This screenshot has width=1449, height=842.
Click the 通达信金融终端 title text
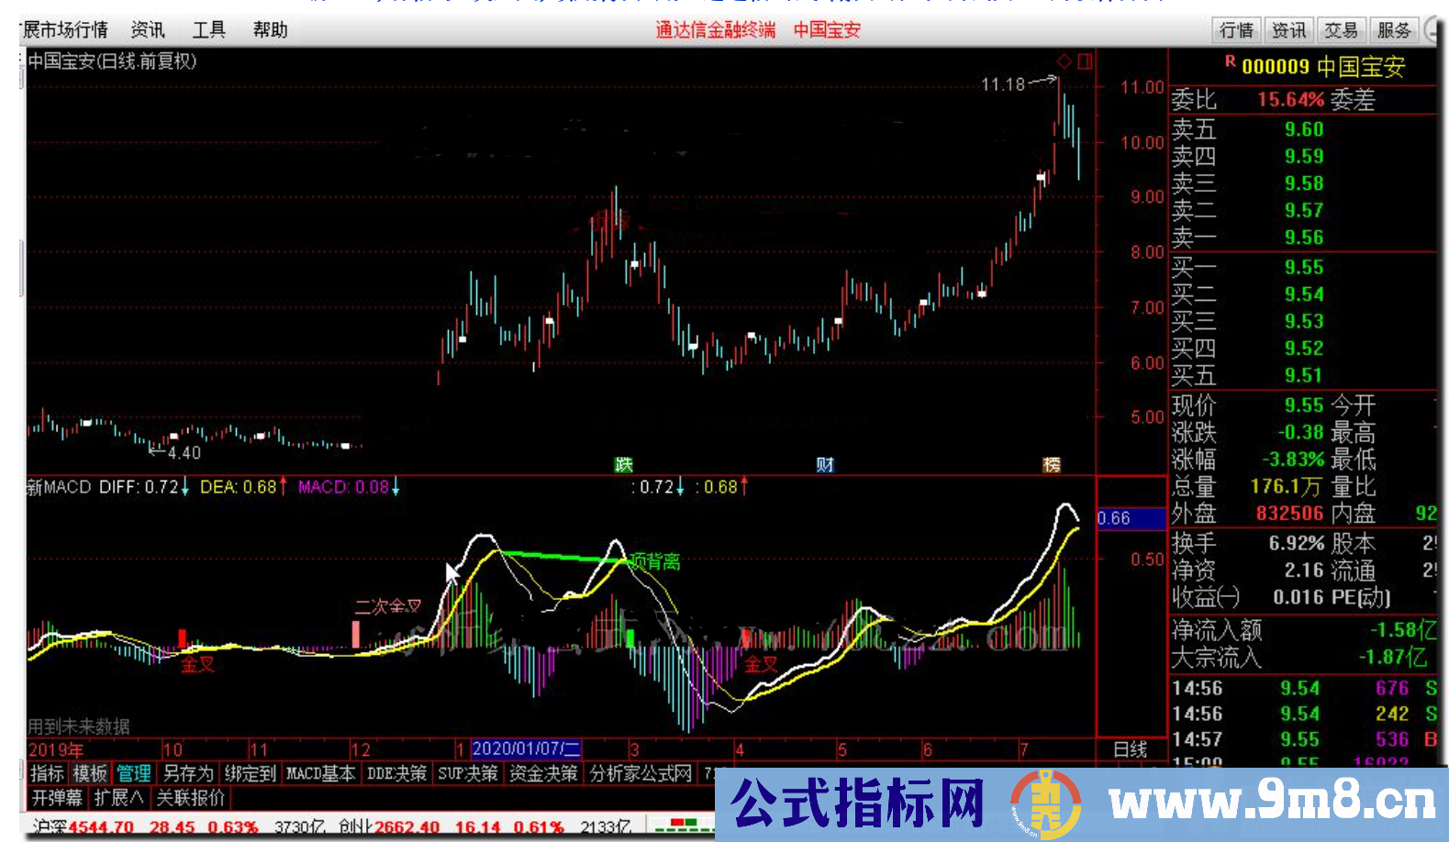click(x=716, y=30)
